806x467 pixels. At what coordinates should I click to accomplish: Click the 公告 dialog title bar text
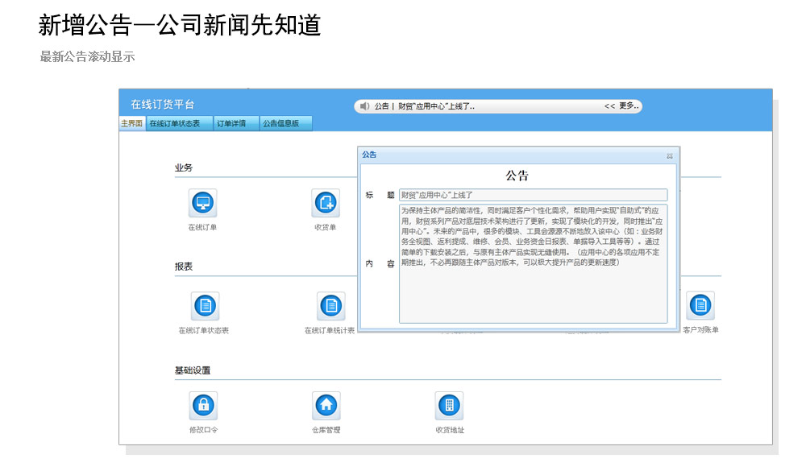point(369,155)
